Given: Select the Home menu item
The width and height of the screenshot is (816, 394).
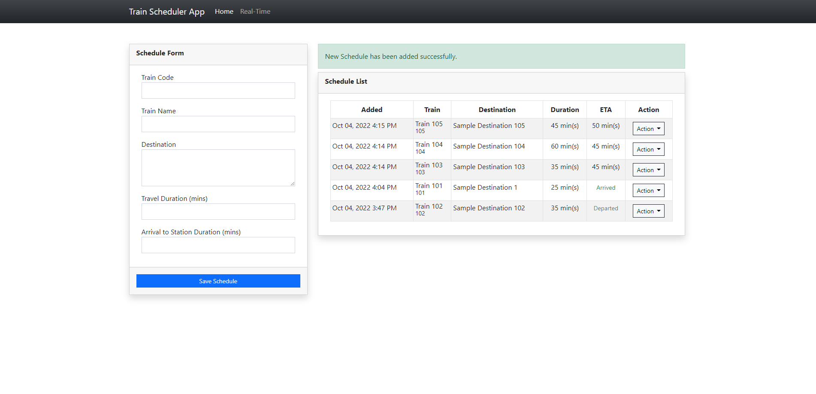Looking at the screenshot, I should click(224, 12).
